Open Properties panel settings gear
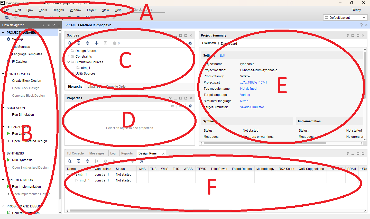This screenshot has width=370, height=219. 190,106
